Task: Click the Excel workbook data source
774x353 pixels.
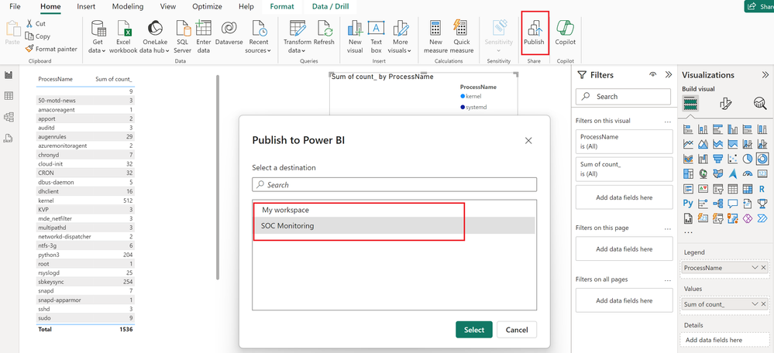Action: point(123,37)
